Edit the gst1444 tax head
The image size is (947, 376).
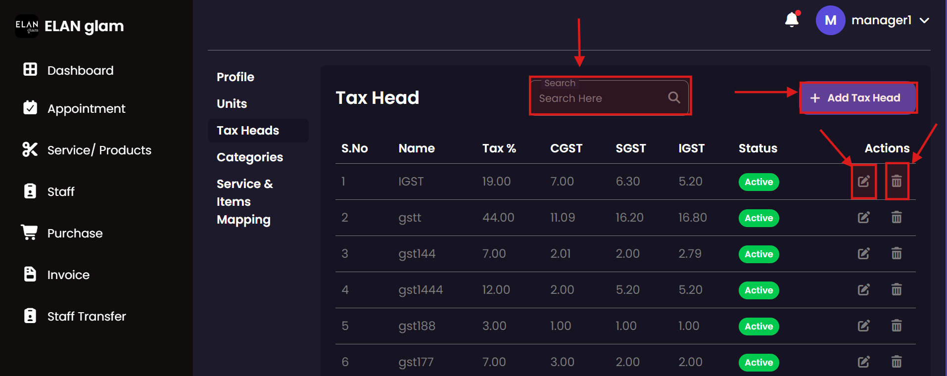[x=863, y=290]
